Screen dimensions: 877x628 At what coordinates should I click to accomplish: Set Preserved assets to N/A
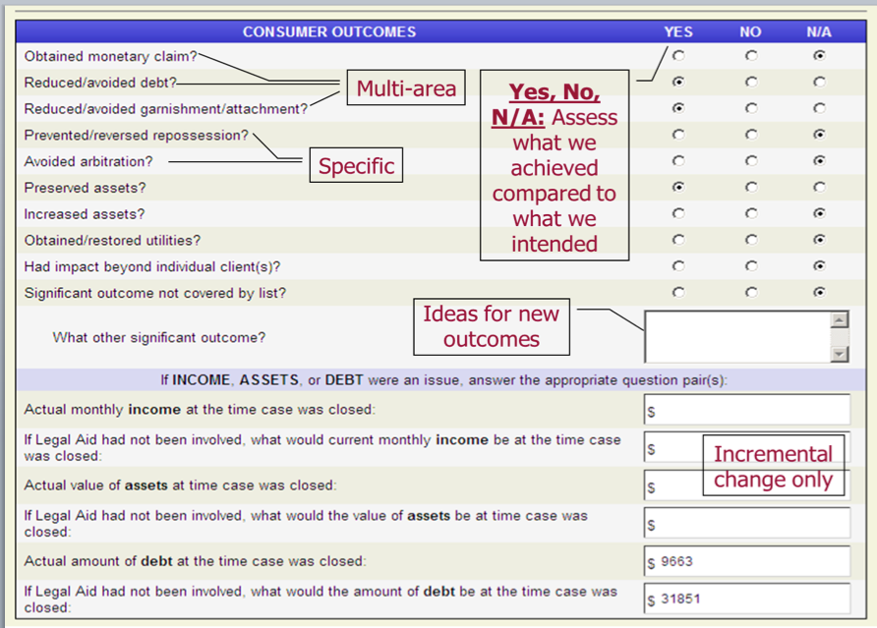pos(819,187)
